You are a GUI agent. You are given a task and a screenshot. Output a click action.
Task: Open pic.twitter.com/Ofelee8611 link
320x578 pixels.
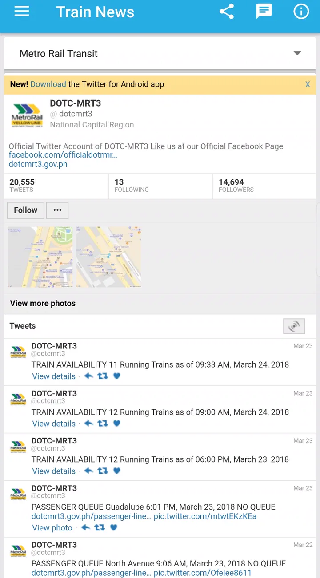[x=203, y=573]
